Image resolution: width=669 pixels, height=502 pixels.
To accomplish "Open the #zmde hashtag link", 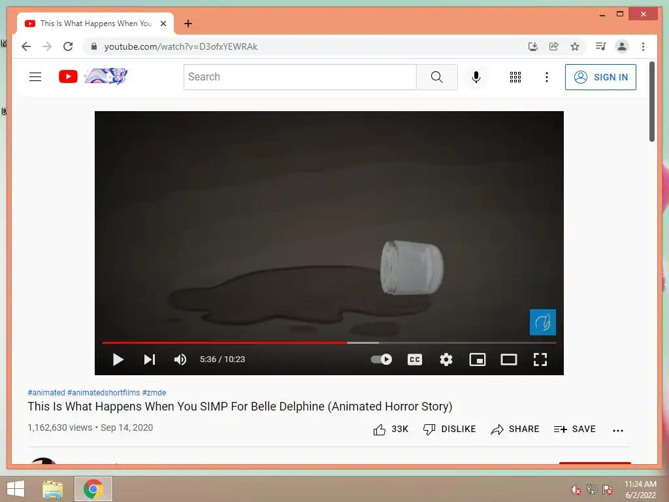I will coord(154,393).
